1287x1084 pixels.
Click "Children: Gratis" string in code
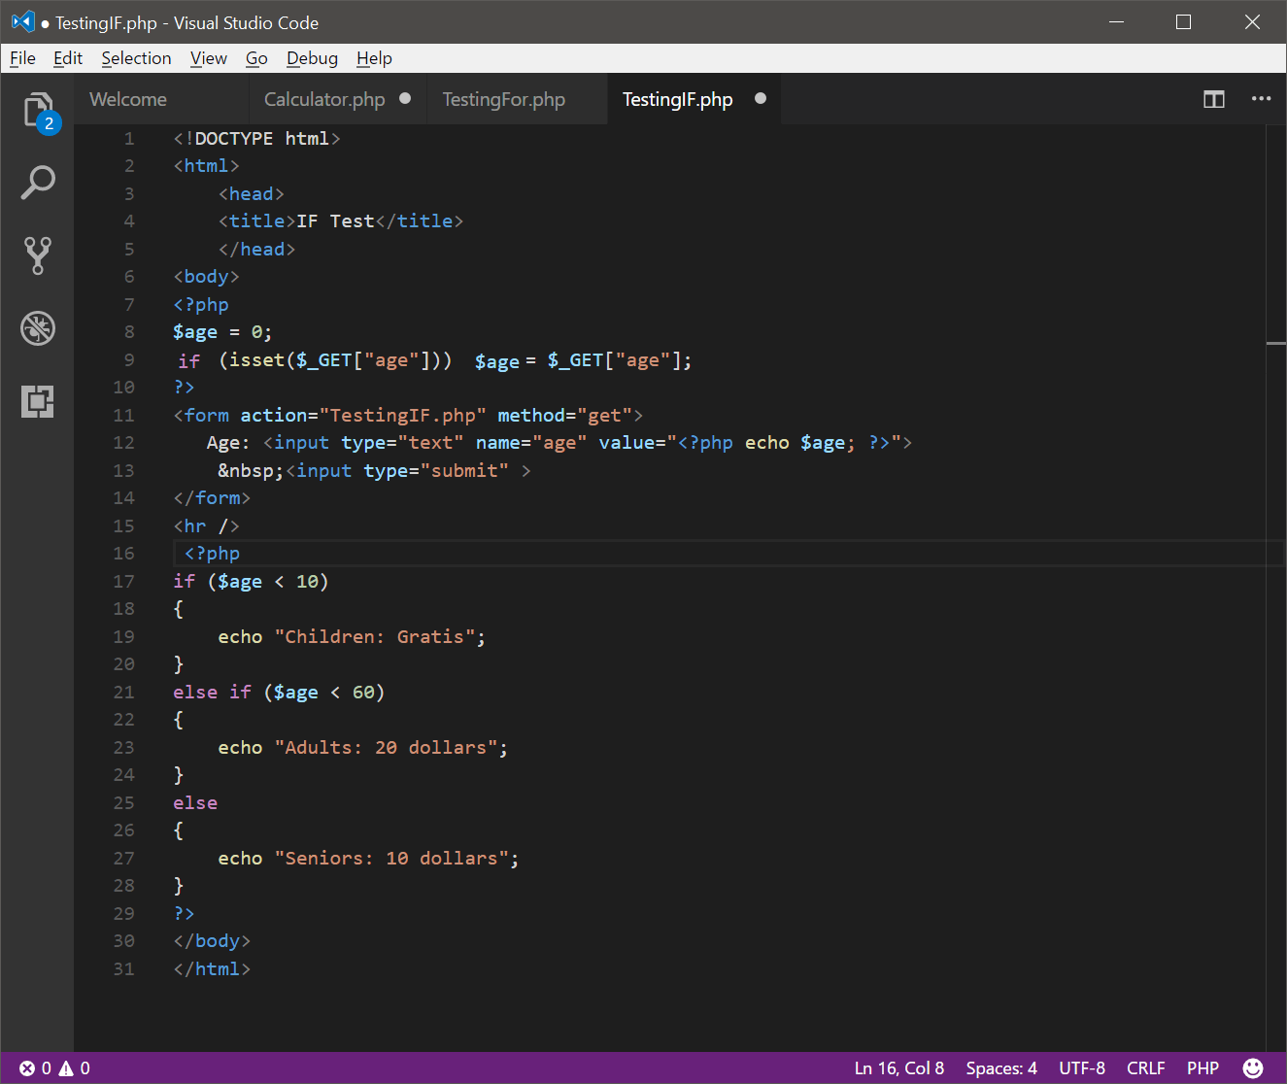pos(374,636)
